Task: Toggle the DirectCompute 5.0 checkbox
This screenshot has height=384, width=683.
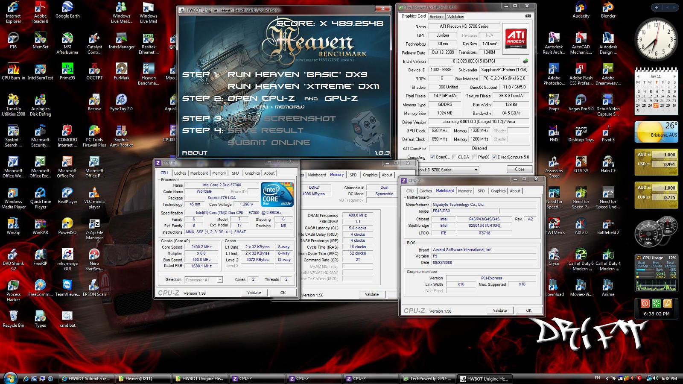Action: 494,157
